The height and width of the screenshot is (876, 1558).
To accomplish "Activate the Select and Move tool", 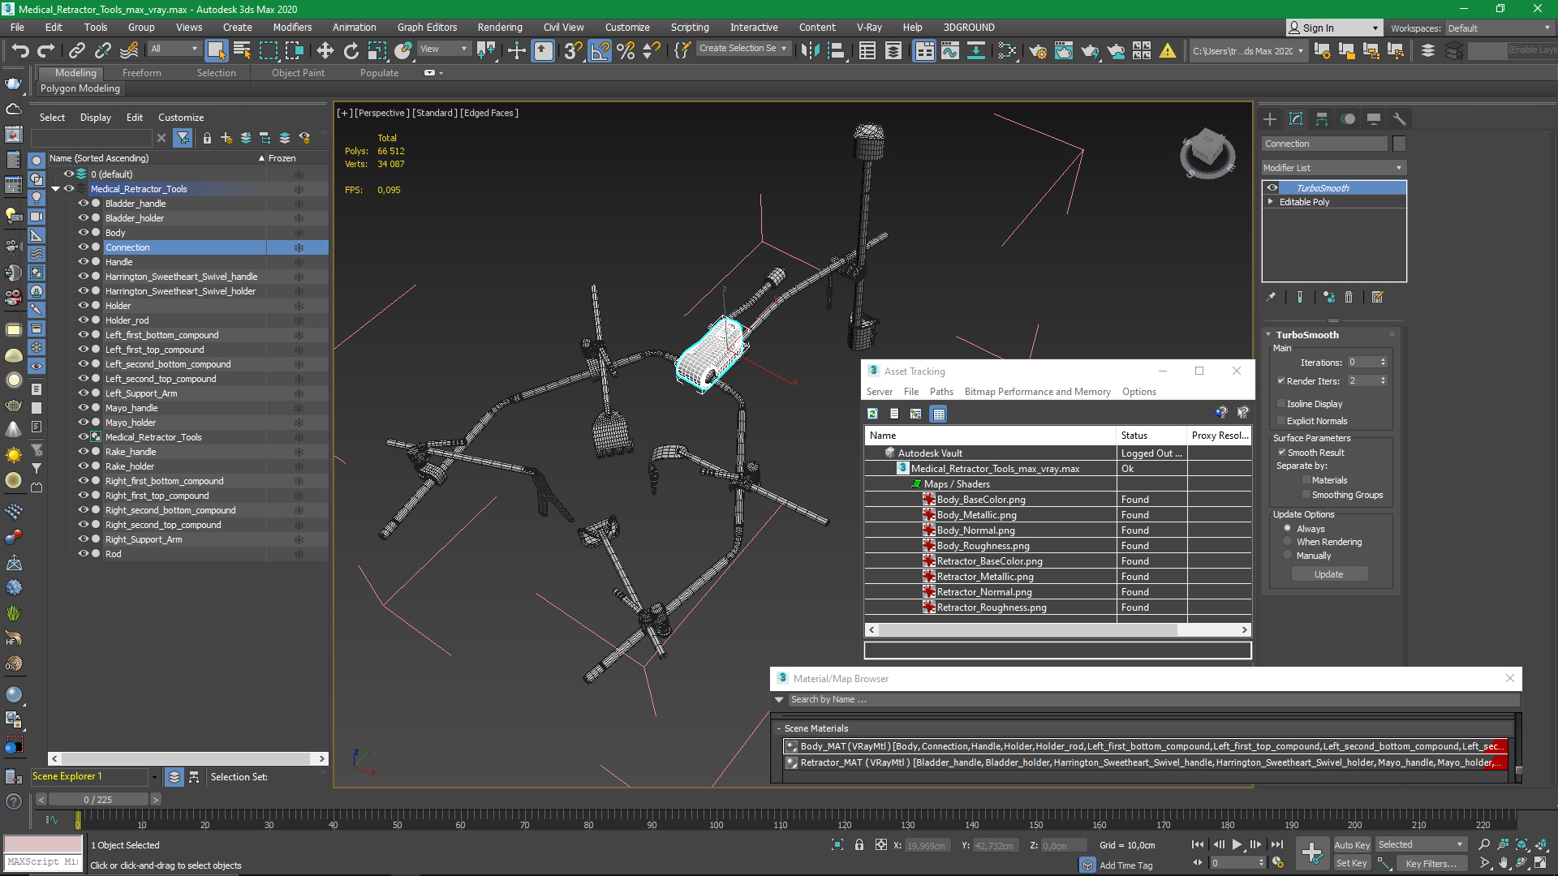I will (325, 50).
